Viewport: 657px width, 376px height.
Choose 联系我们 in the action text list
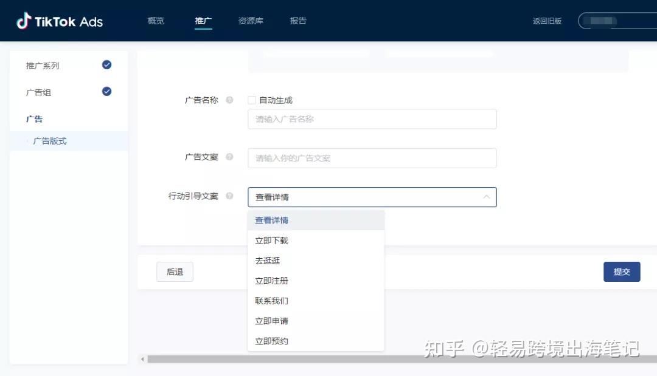point(271,300)
